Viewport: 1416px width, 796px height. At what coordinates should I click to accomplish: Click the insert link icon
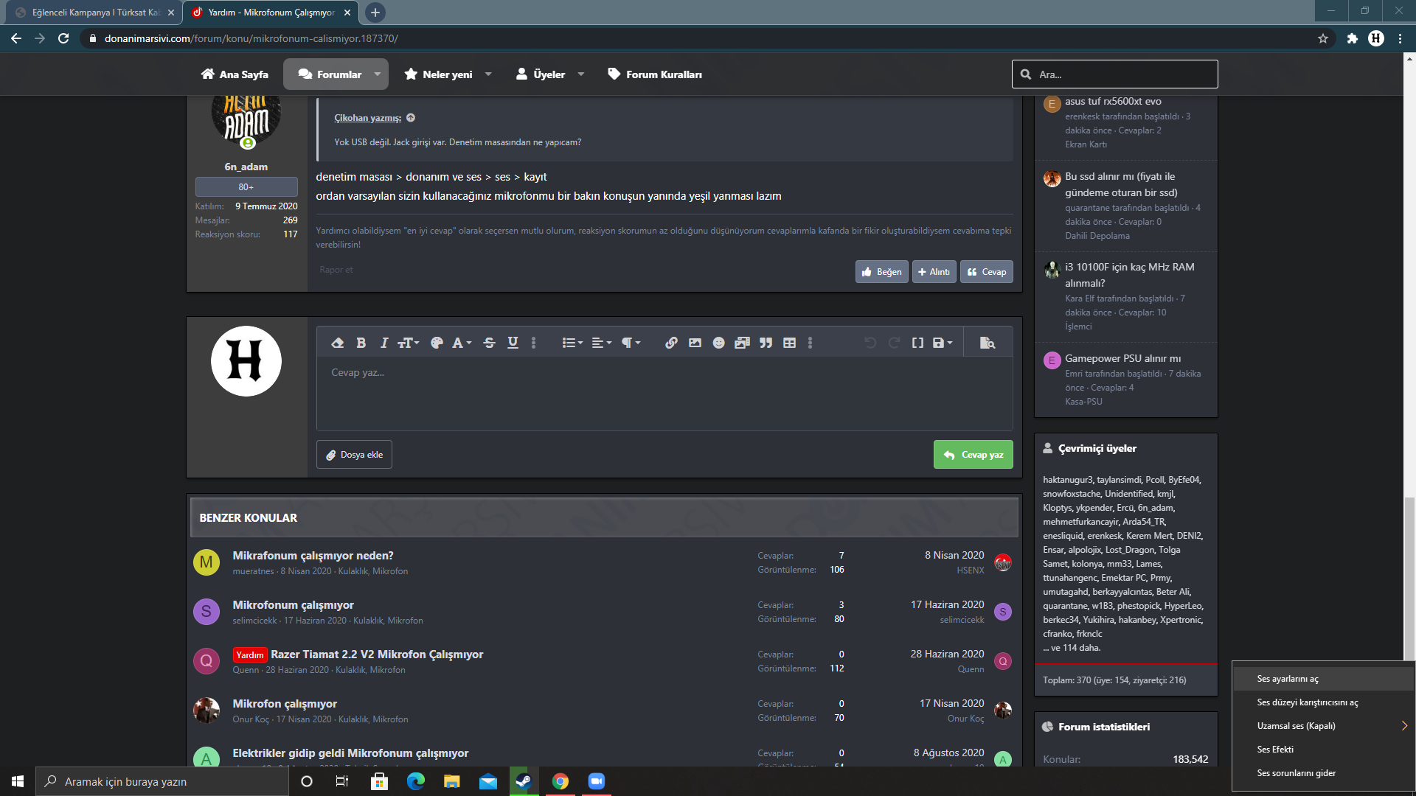(671, 343)
